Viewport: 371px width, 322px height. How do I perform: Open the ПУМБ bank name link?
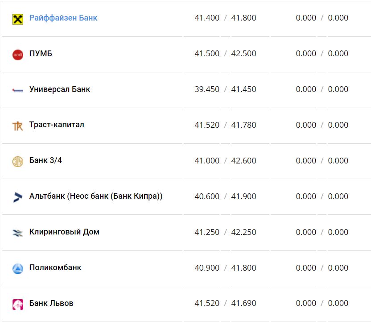(41, 54)
